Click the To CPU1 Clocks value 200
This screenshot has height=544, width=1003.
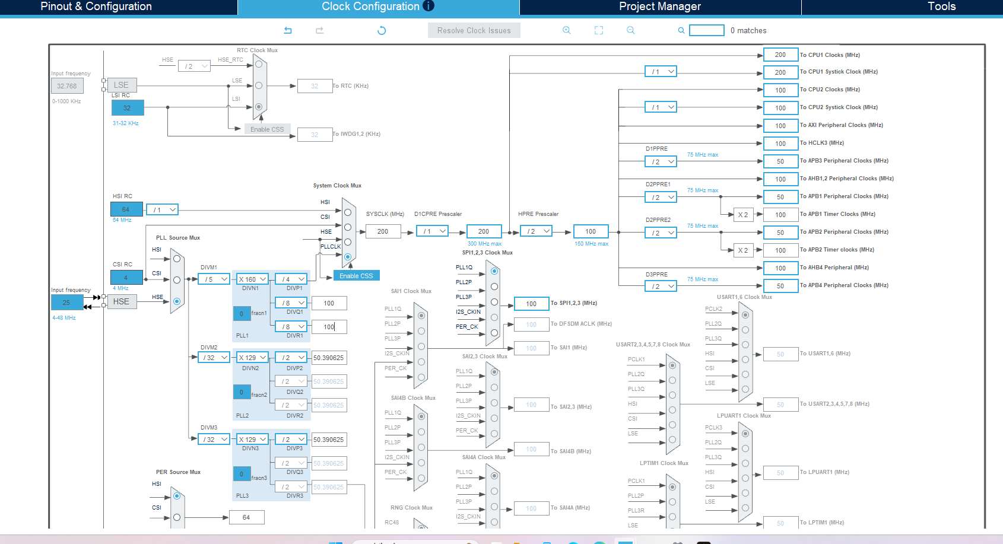point(780,55)
